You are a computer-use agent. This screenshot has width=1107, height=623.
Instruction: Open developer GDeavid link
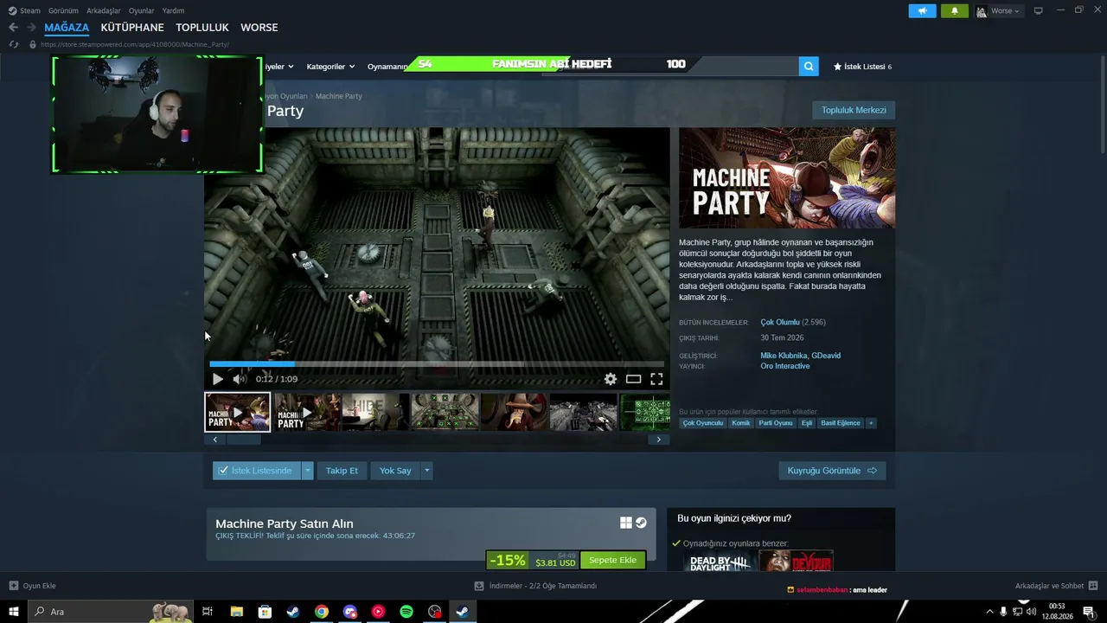[x=826, y=356]
